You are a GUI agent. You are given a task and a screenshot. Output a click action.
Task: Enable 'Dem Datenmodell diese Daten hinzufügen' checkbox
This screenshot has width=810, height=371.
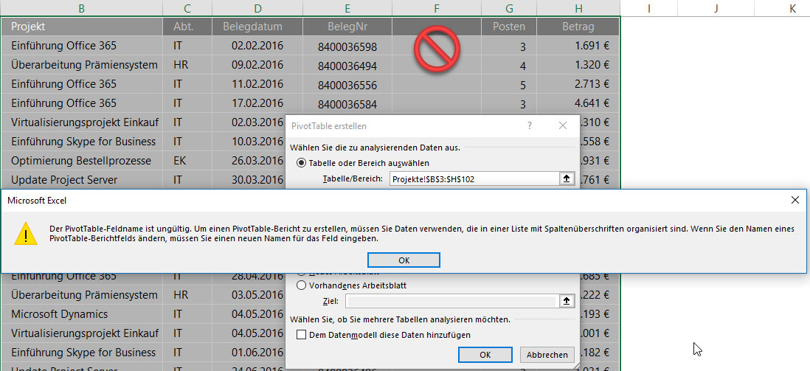point(301,335)
